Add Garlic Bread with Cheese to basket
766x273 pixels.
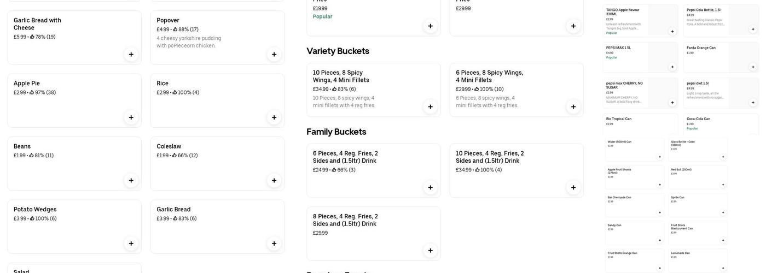(131, 55)
